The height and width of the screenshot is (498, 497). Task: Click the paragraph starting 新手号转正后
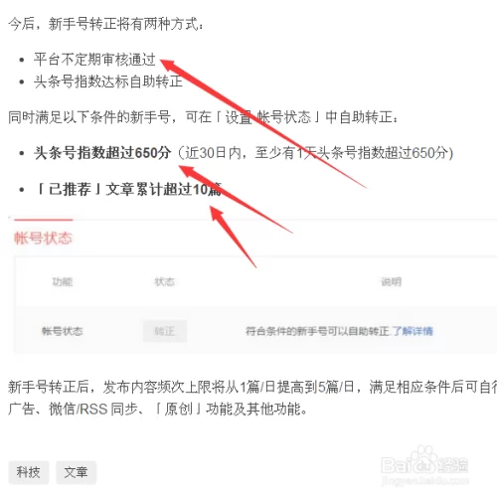(x=252, y=398)
